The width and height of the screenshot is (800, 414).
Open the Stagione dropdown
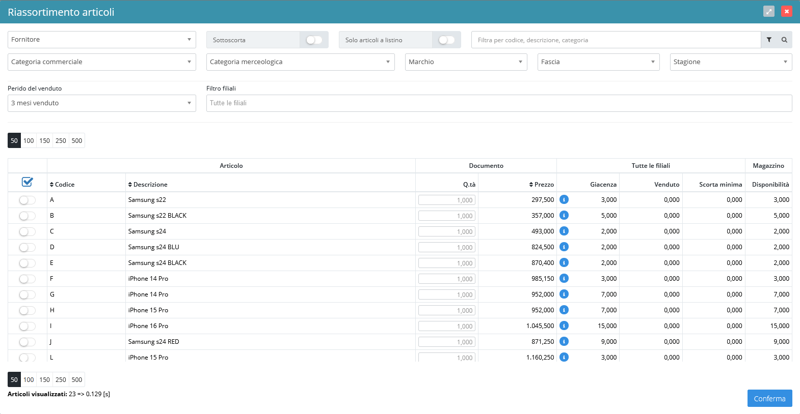click(731, 62)
